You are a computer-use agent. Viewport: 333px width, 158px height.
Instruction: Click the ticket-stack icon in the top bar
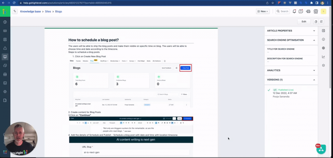308,11
